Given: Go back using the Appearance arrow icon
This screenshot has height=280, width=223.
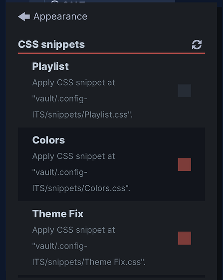Looking at the screenshot, I should pos(24,17).
